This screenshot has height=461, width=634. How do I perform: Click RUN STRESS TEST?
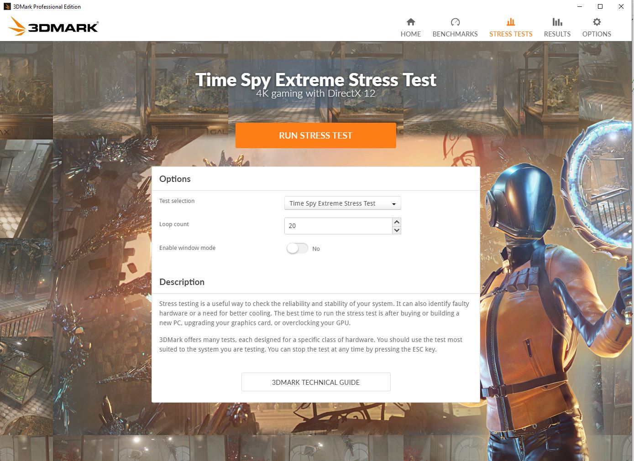[315, 135]
